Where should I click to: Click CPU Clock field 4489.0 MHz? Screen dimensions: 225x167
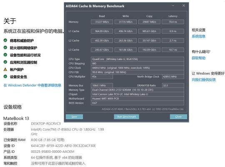point(137,68)
